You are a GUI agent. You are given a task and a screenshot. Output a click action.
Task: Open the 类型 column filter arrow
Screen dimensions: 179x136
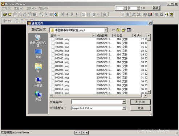tap(134, 36)
